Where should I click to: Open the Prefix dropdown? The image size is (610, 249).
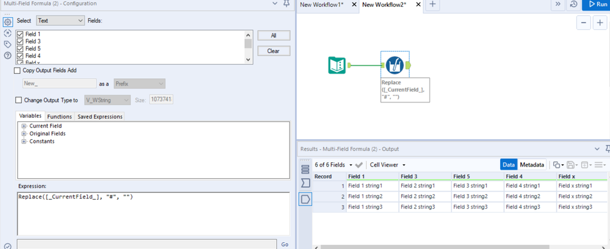coord(139,84)
